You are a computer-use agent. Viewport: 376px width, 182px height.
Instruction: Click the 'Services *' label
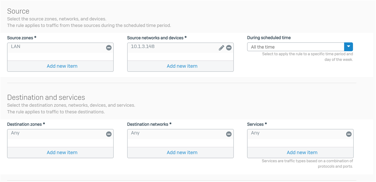pyautogui.click(x=257, y=124)
